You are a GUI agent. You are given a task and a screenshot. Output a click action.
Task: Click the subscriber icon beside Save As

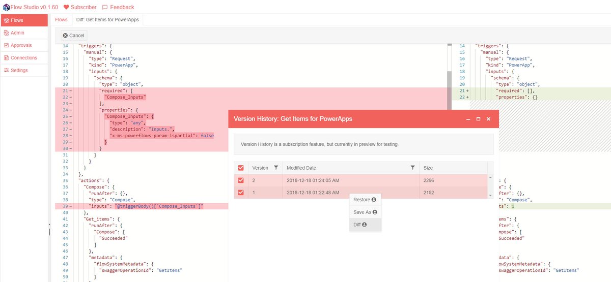[375, 212]
